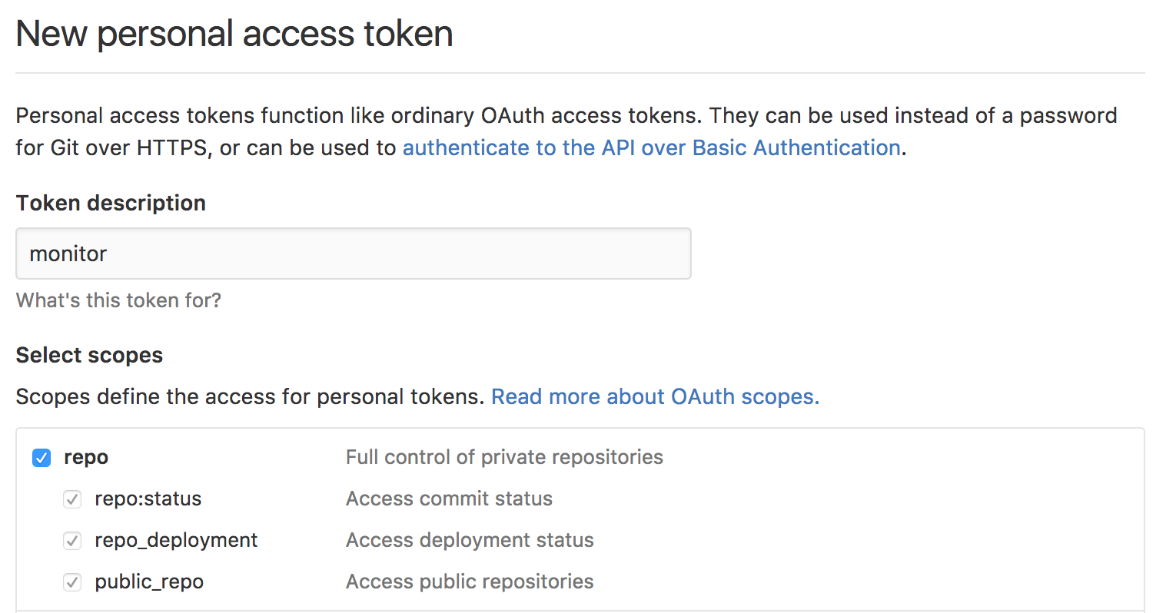Enable the public_repo scope checkbox
The width and height of the screenshot is (1156, 613).
coord(71,582)
